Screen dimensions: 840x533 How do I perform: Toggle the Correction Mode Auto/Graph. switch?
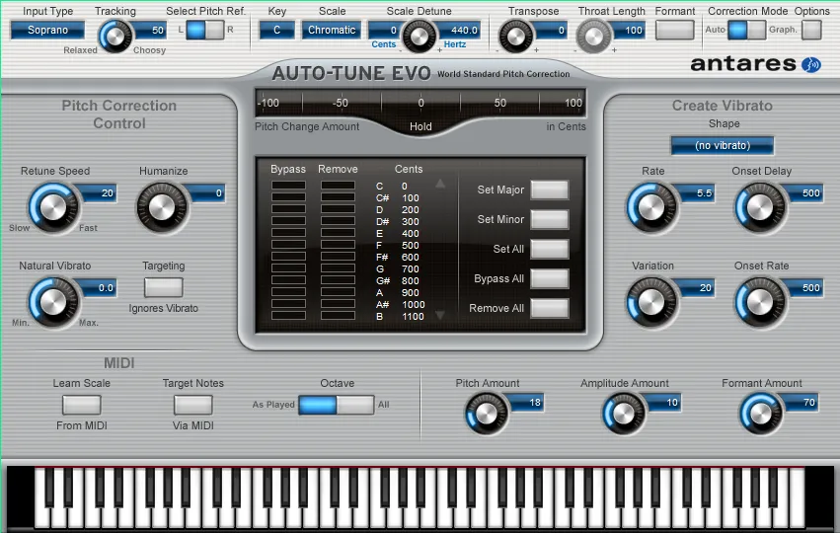coord(747,30)
